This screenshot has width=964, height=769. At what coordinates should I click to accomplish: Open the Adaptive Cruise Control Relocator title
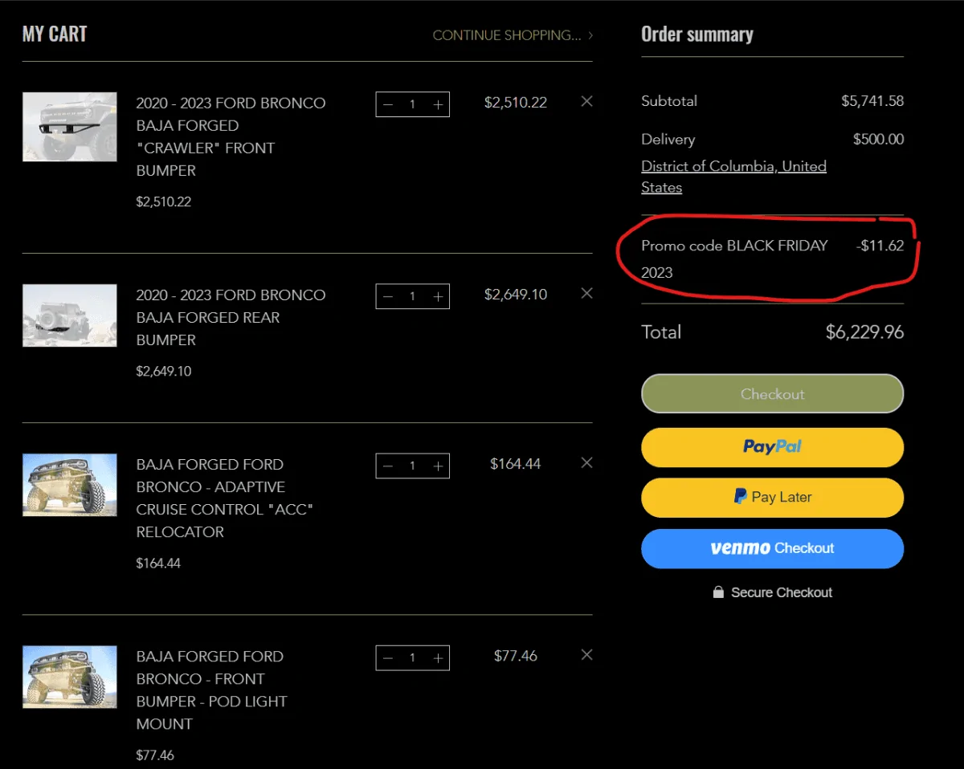pyautogui.click(x=225, y=498)
